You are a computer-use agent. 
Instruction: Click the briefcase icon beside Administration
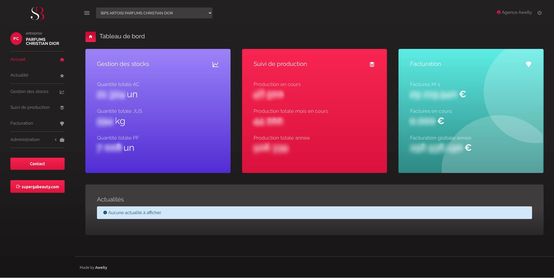coord(62,140)
